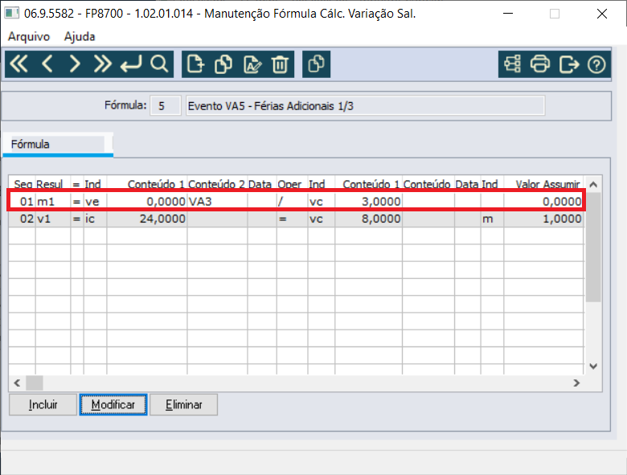This screenshot has height=475, width=627.
Task: Click horizontal scrollbar left arrow
Action: [17, 383]
